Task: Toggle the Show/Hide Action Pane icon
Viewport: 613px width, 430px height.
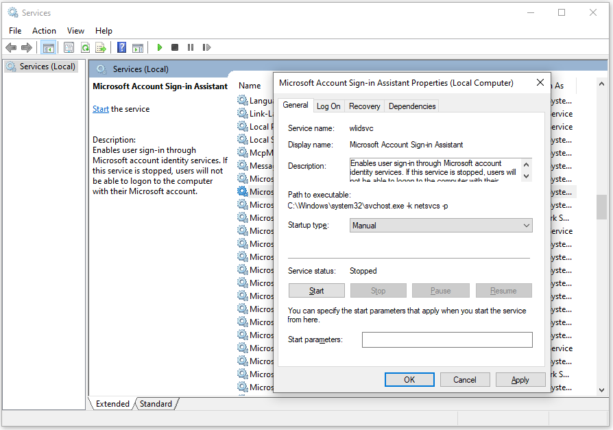Action: coord(138,48)
